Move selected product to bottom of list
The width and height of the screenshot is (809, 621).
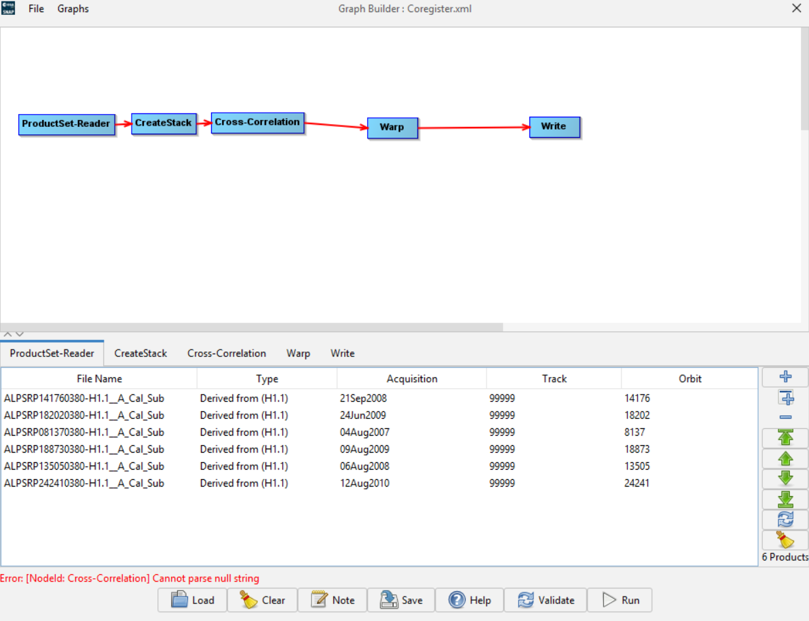click(785, 500)
